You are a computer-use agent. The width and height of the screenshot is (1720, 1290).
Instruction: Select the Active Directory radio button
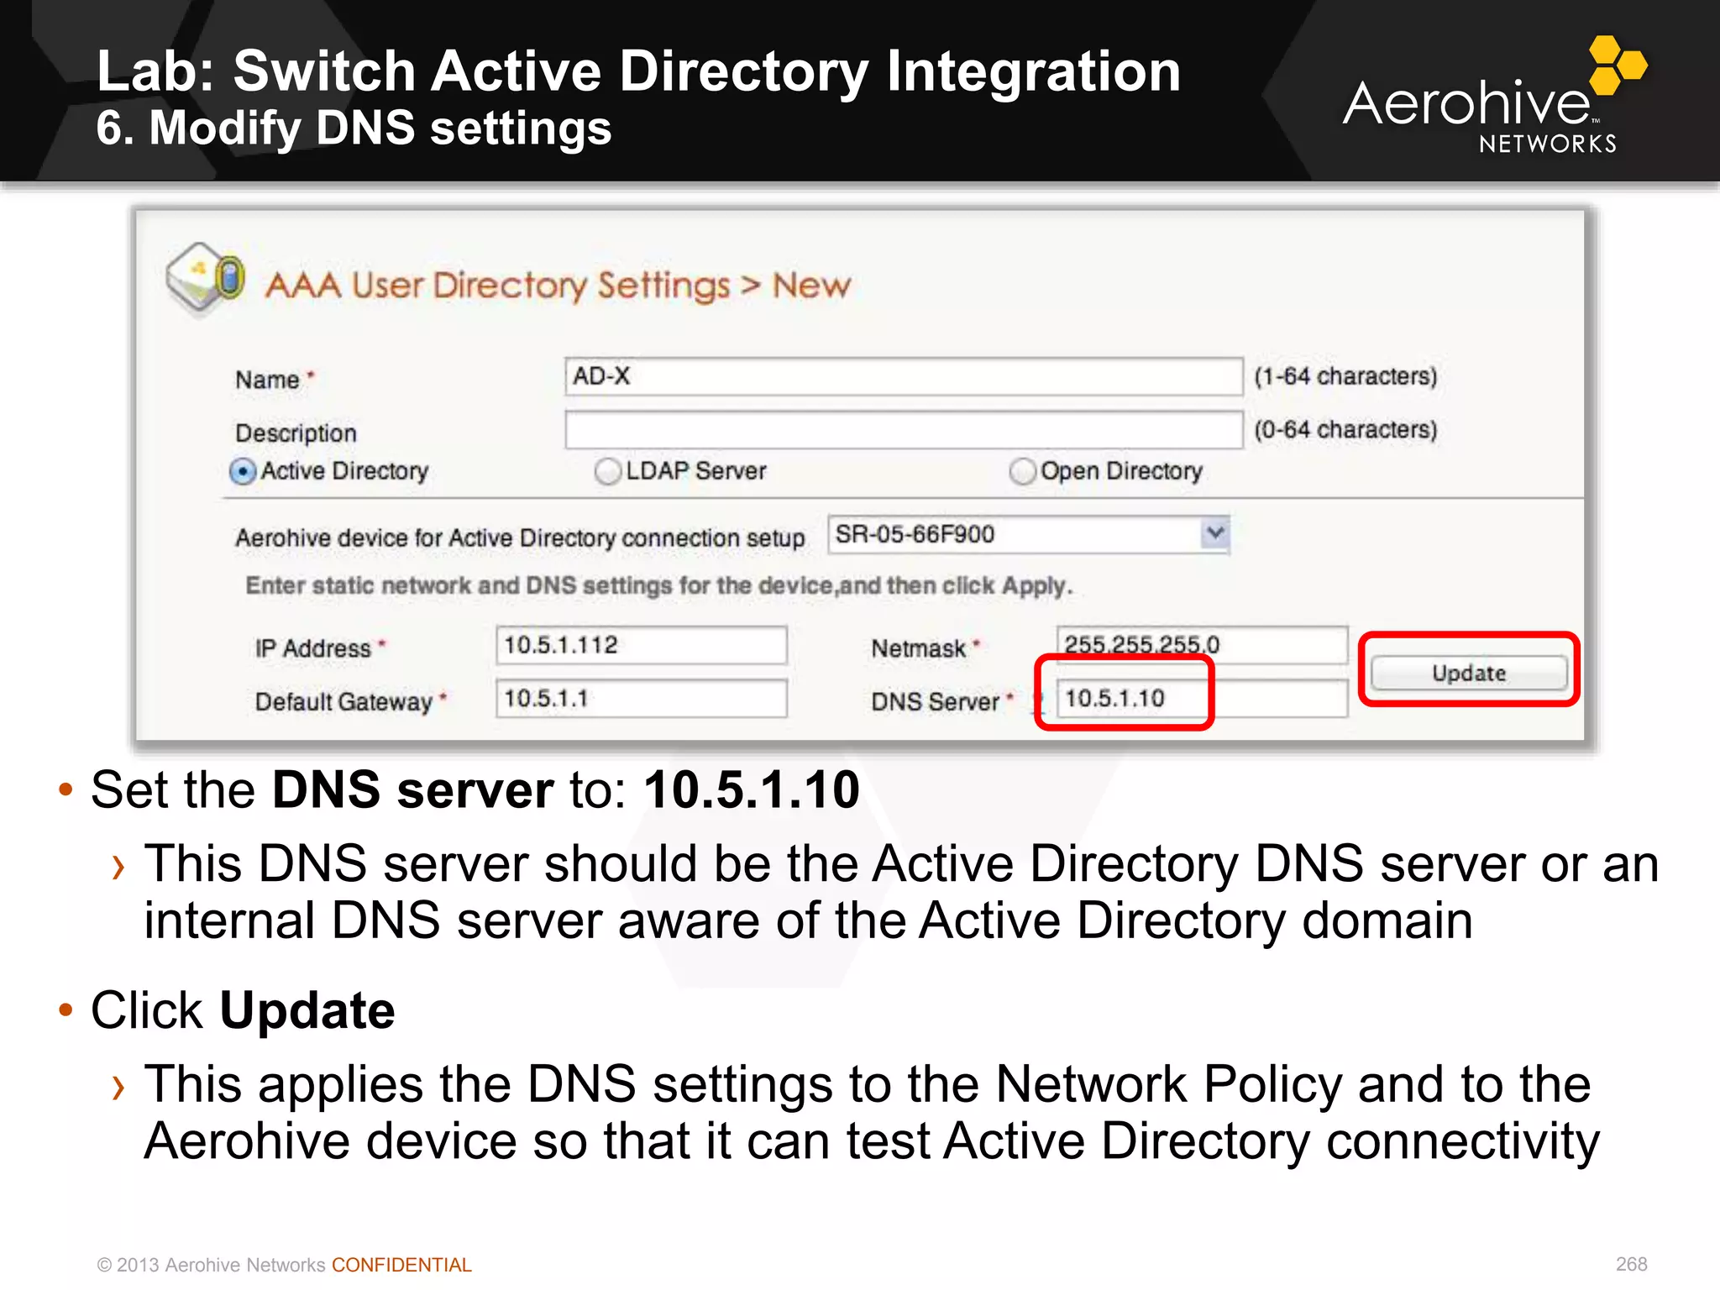pyautogui.click(x=243, y=472)
